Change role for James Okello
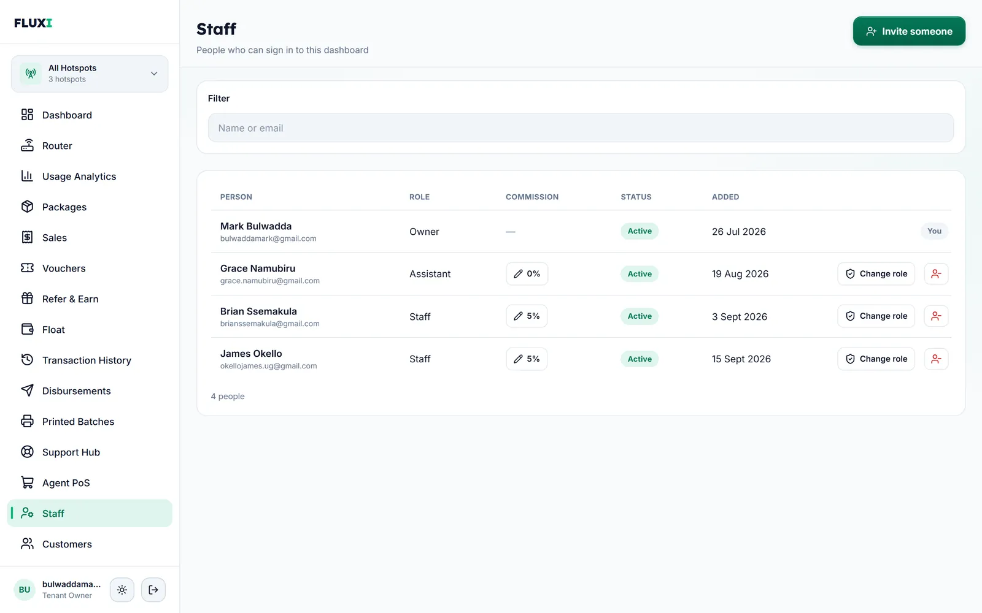982x613 pixels. (x=876, y=359)
